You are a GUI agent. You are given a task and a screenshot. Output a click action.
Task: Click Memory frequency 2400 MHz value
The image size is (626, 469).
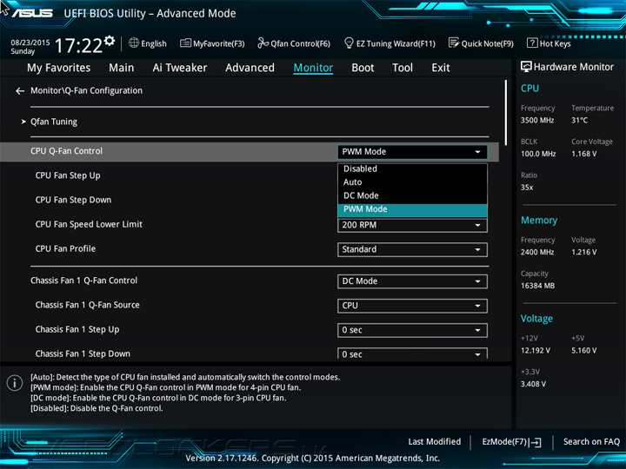click(537, 253)
